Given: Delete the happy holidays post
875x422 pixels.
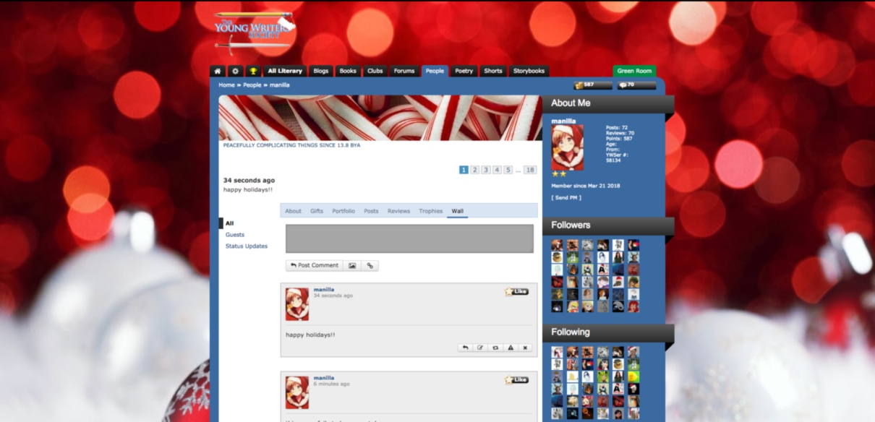Looking at the screenshot, I should pos(525,348).
